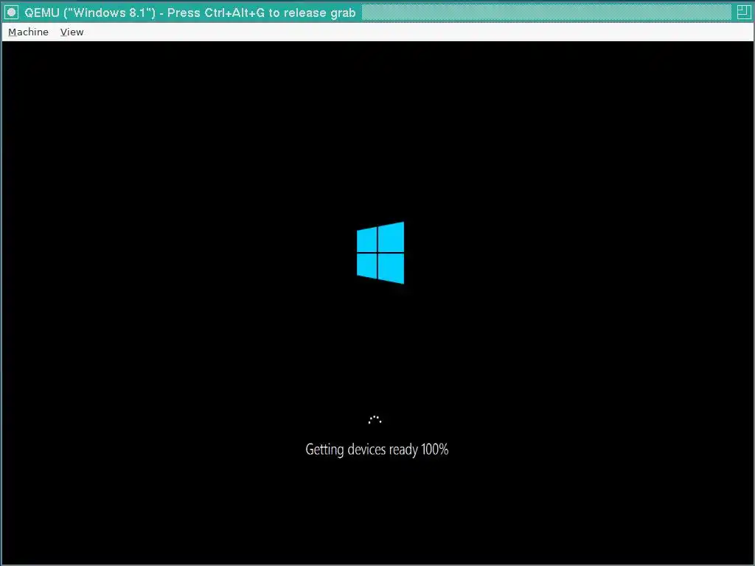755x566 pixels.
Task: Click the "Getting devices ready 100%" text
Action: click(377, 450)
